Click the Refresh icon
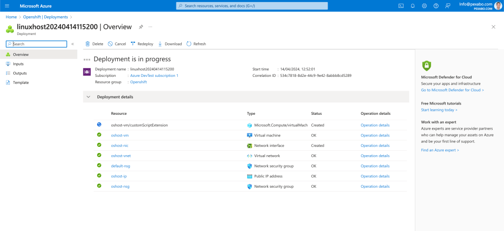This screenshot has height=231, width=504. click(189, 44)
